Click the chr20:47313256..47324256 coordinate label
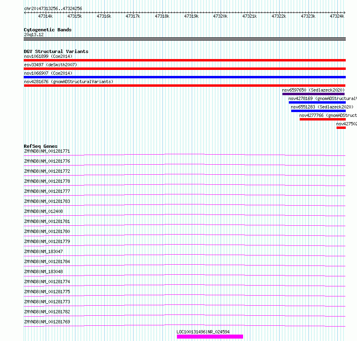The image size is (357, 341). tap(53, 8)
